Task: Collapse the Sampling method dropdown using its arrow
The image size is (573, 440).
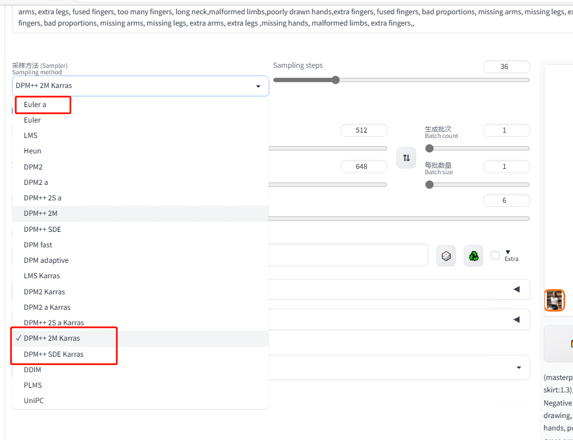Action: [x=258, y=86]
